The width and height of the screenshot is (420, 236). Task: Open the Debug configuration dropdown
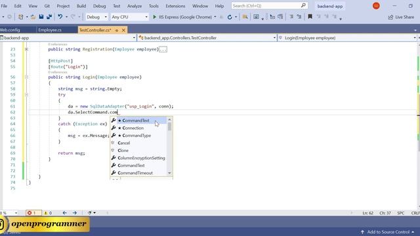96,17
